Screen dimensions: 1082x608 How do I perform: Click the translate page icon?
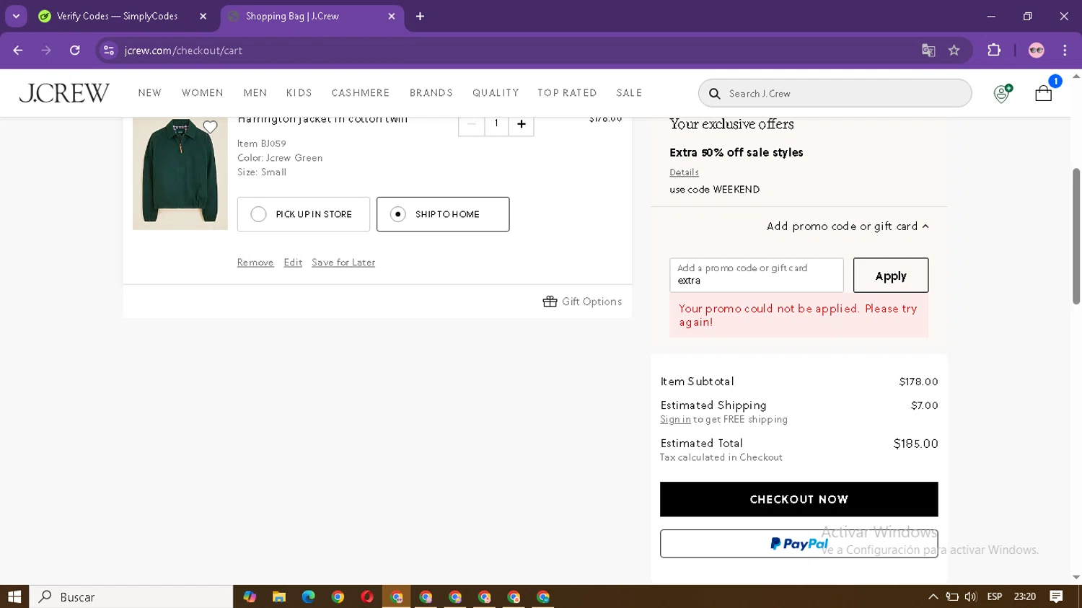click(x=928, y=50)
